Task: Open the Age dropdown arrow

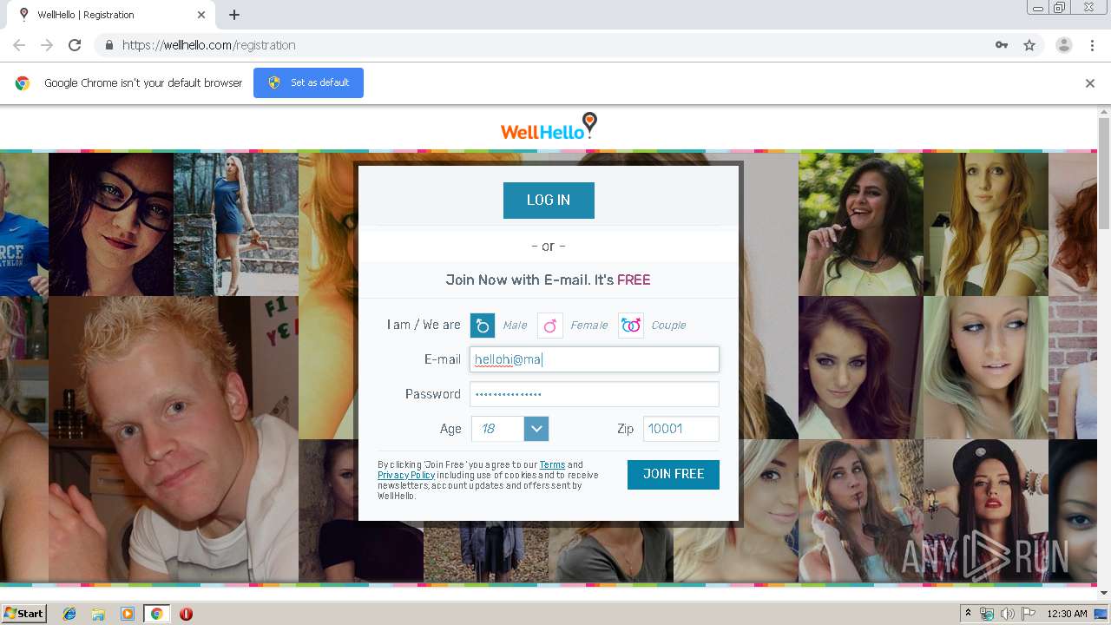Action: click(536, 429)
